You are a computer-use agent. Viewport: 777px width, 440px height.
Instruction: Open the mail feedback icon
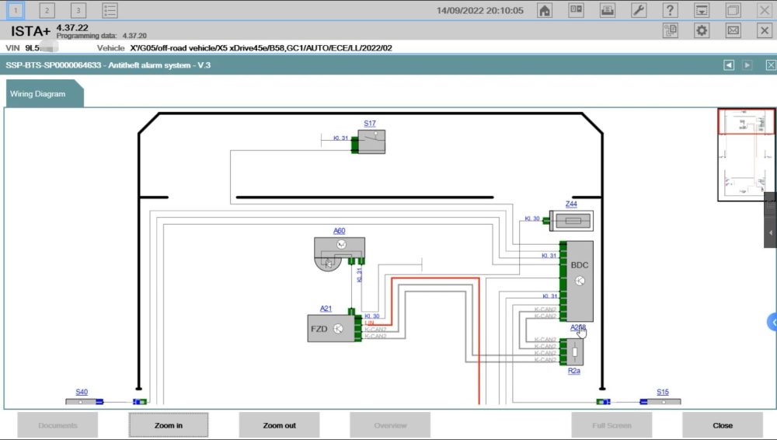(733, 31)
